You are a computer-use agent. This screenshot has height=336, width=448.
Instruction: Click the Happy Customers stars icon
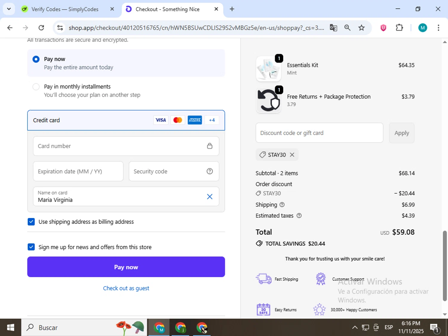(319, 310)
